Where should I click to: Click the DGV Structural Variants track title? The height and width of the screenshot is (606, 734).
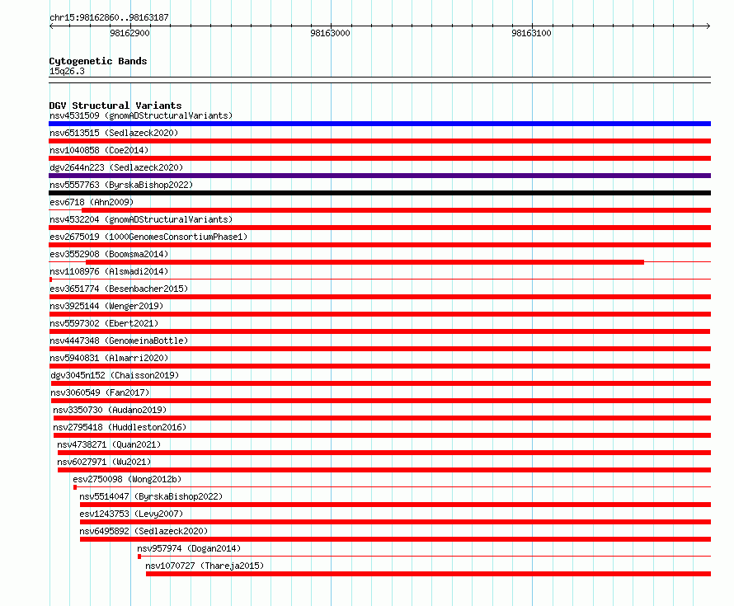tap(115, 106)
